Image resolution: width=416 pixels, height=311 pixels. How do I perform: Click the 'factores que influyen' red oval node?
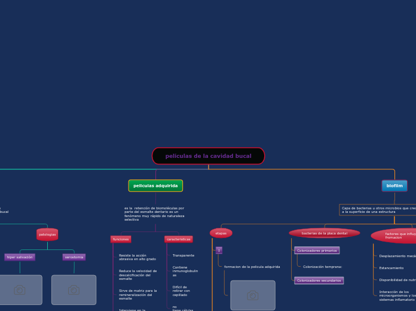coord(393,236)
